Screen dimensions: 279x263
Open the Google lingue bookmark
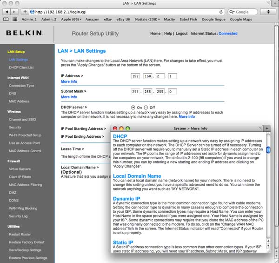pyautogui.click(x=213, y=19)
